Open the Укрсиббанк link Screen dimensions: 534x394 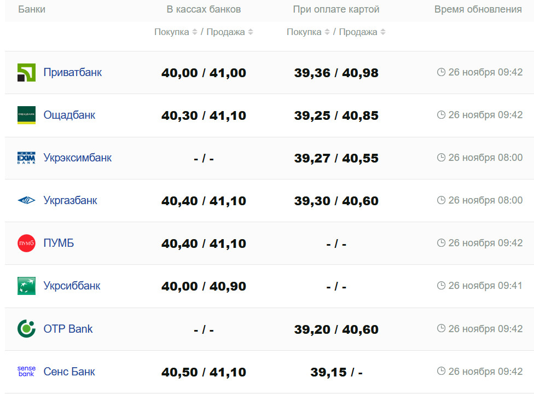pos(72,286)
